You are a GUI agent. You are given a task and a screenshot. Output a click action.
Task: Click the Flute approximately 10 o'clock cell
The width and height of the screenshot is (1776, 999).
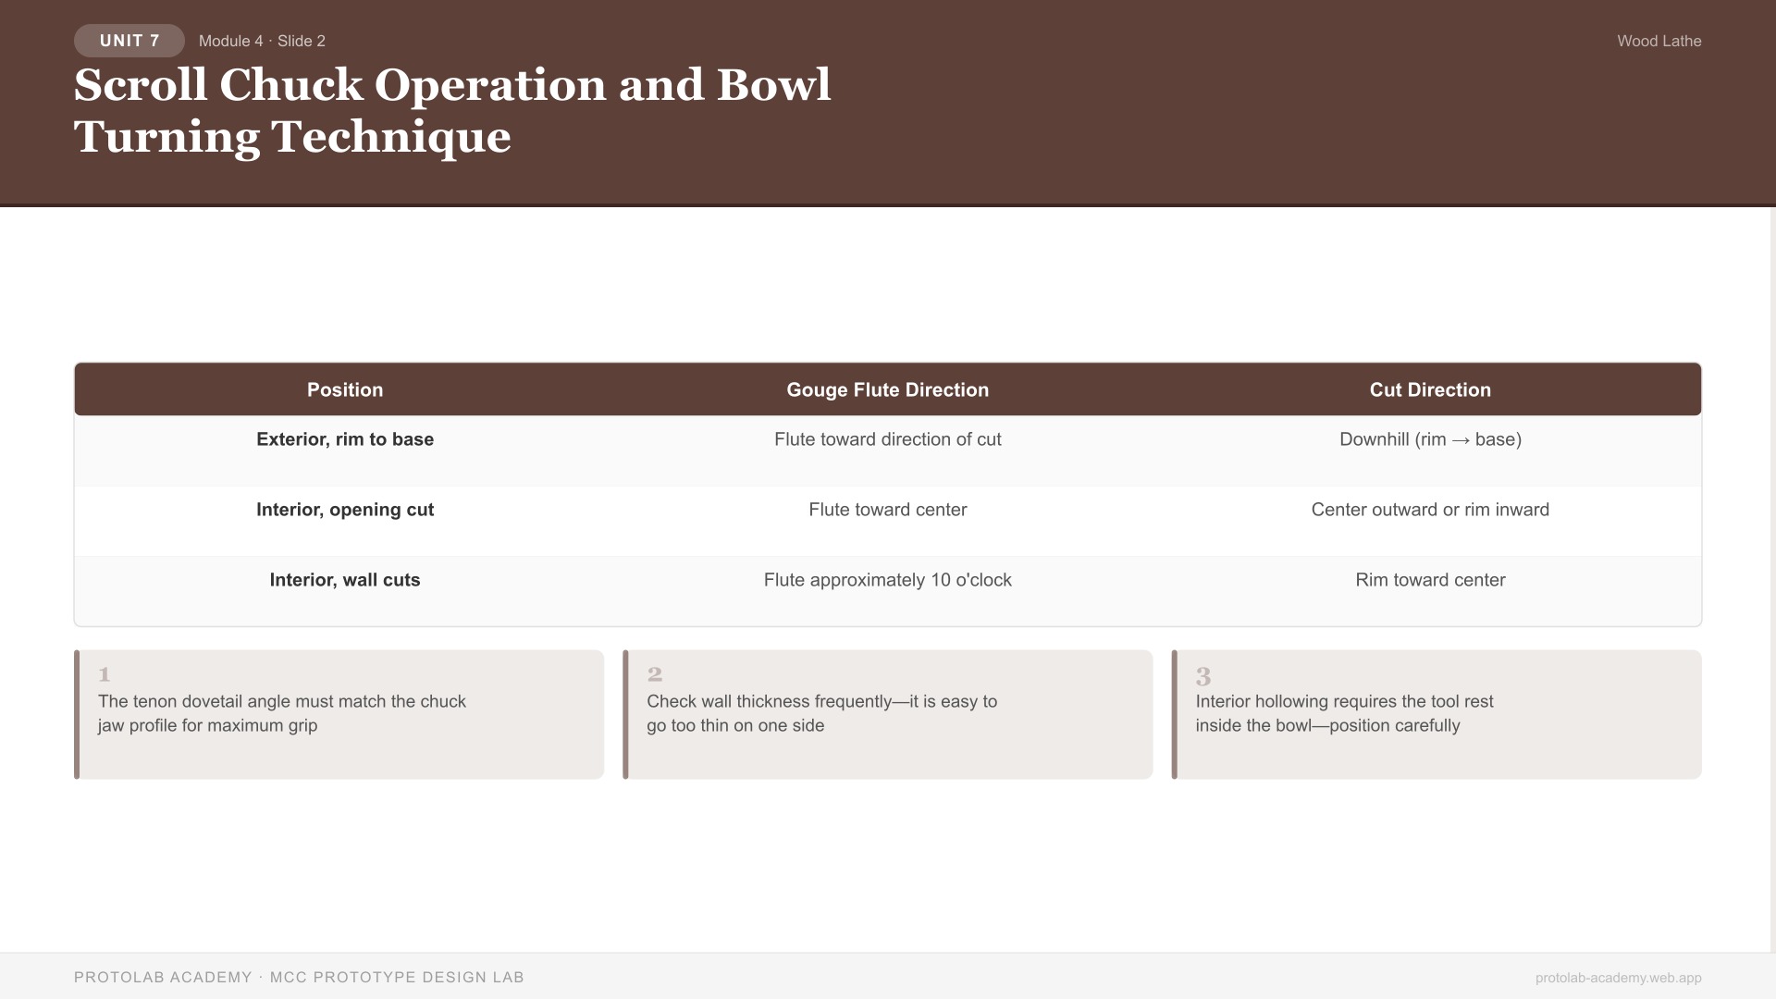tap(887, 580)
